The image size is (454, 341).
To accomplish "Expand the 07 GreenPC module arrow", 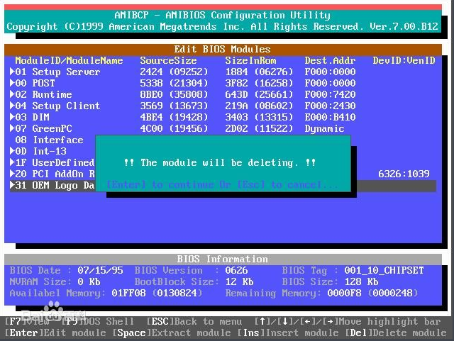I will tap(12, 128).
